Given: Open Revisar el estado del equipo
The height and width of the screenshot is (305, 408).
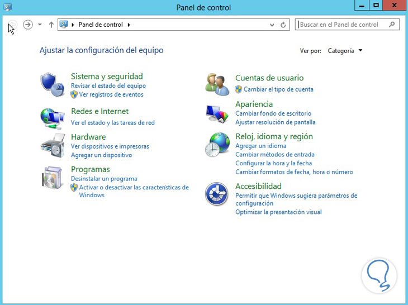Looking at the screenshot, I should (108, 85).
